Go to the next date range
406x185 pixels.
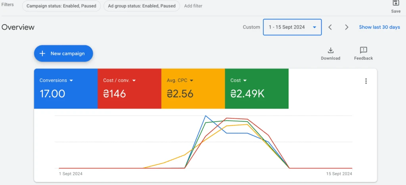click(x=347, y=27)
